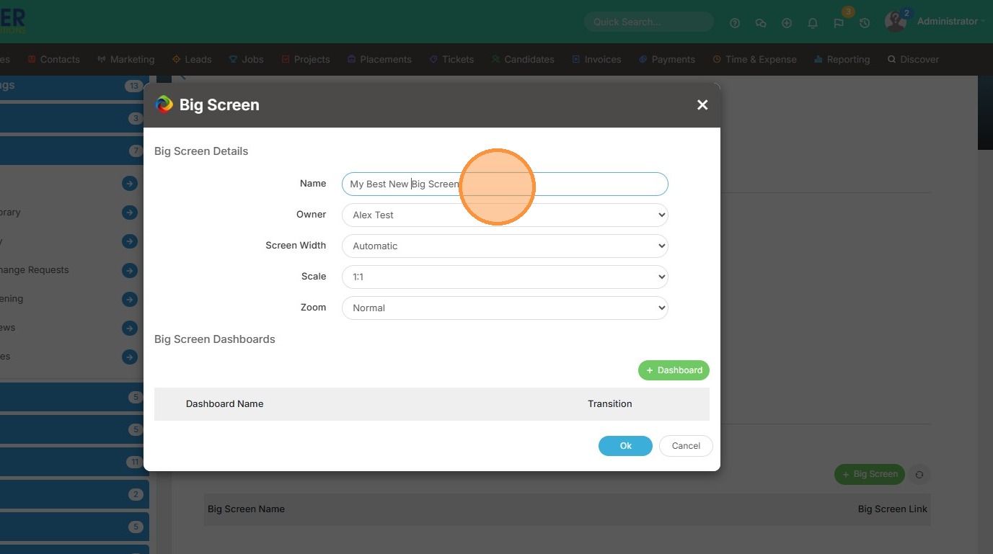Click the Big Screen Name column header
Screen dimensions: 993x554
(246, 509)
